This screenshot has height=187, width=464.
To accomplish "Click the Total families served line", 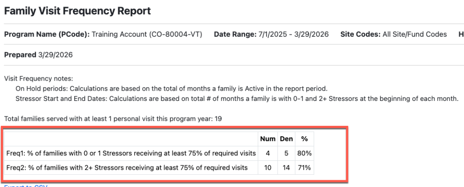I will point(113,119).
